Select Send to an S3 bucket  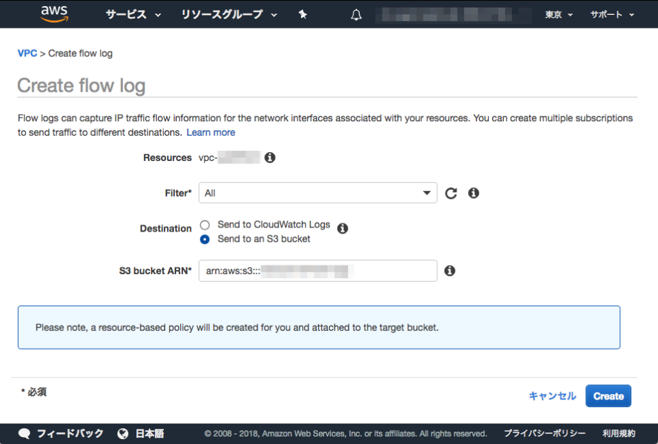point(204,239)
